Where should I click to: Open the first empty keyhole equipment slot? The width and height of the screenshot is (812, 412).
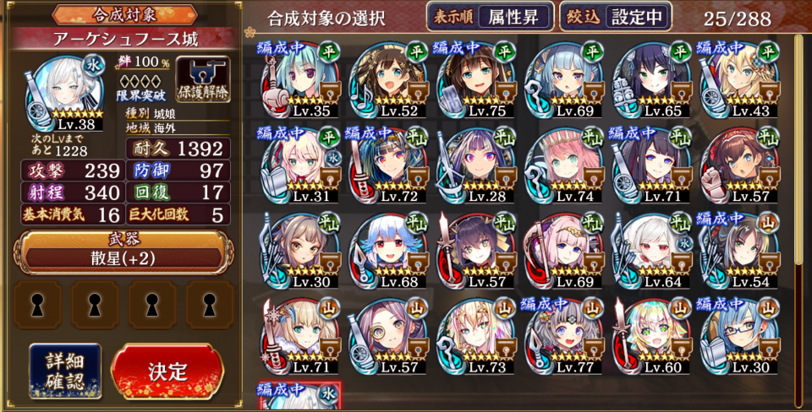[37, 305]
